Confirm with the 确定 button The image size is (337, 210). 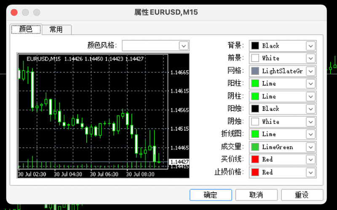point(211,195)
